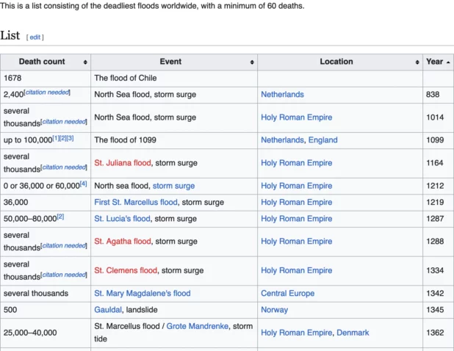
Task: Sort table by Death count column
Action: pos(85,62)
